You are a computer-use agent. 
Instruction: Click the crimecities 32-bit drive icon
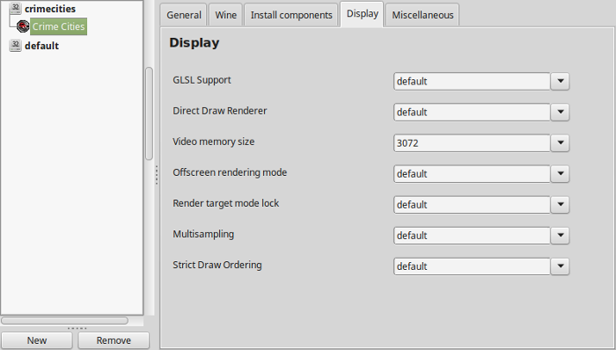pos(15,8)
